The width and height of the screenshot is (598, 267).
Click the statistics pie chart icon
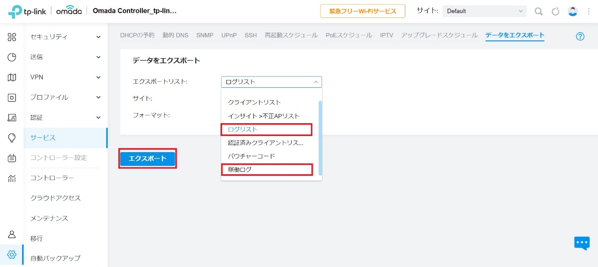click(x=12, y=57)
